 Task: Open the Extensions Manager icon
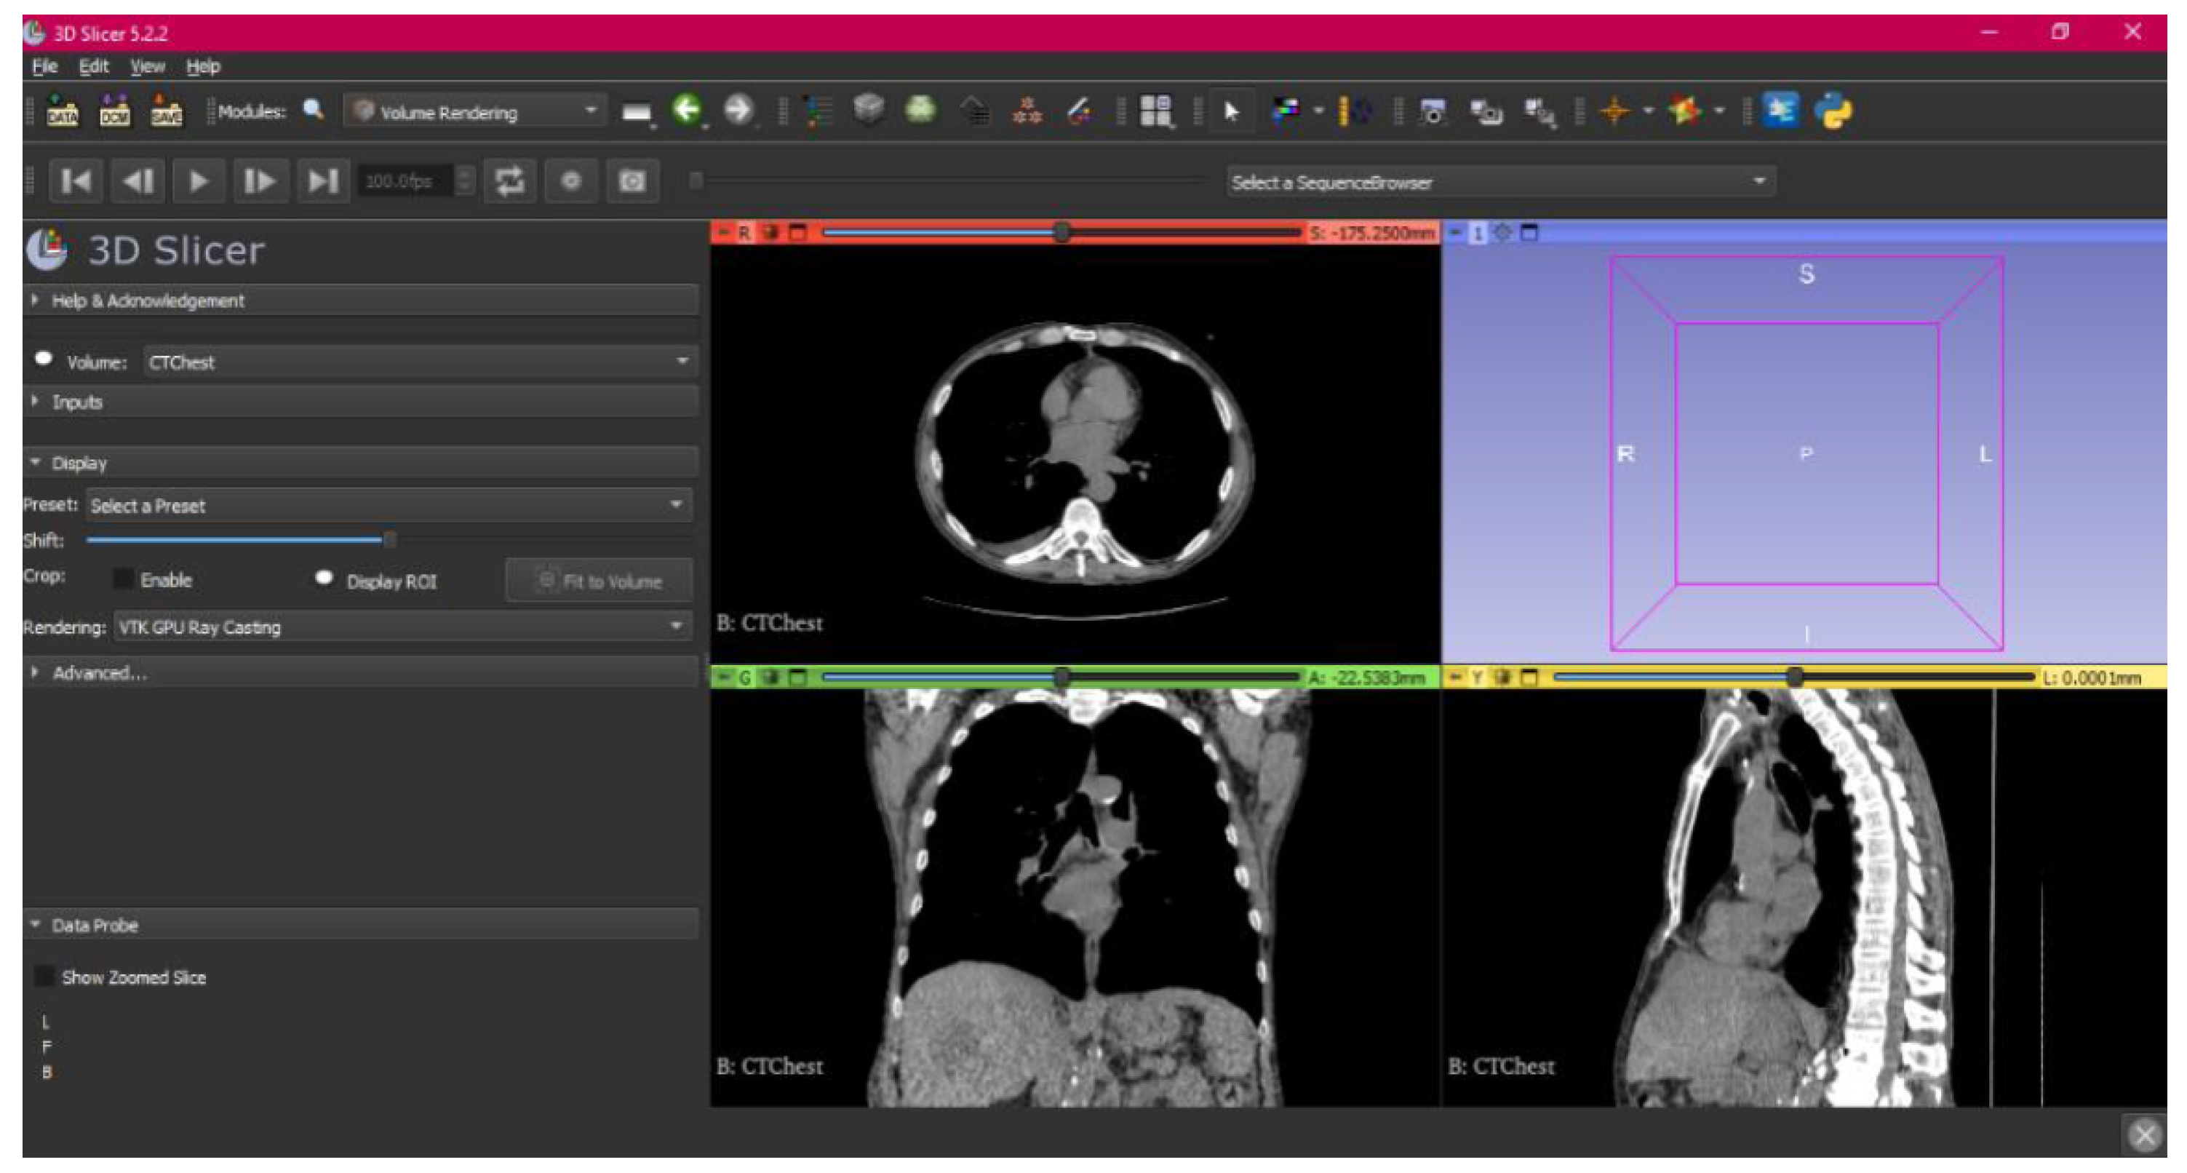(1780, 111)
